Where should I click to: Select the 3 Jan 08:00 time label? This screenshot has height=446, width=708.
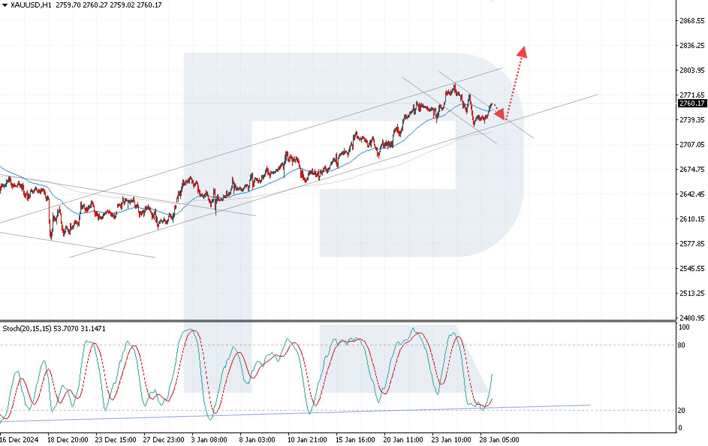pyautogui.click(x=209, y=440)
